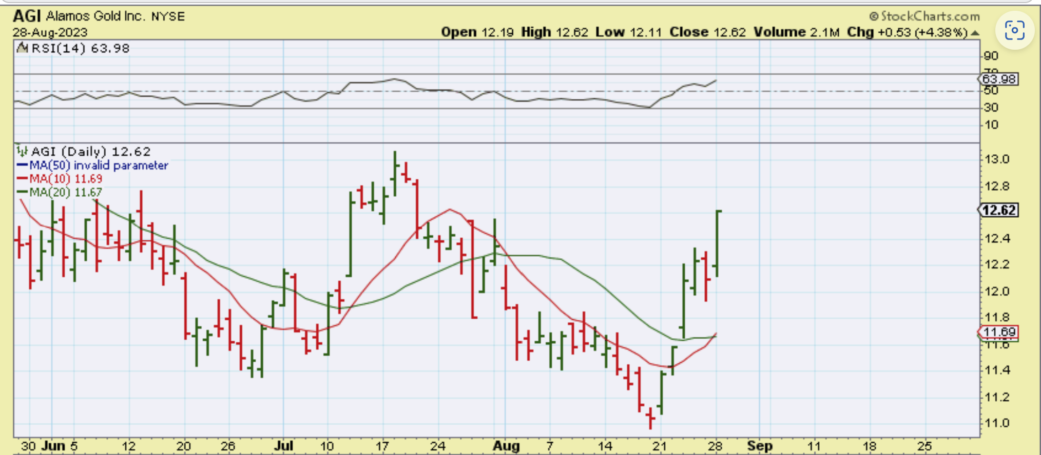
Task: Click the Jun label on the date axis
Action: 53,446
